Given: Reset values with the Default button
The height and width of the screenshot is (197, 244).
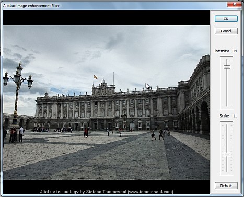Looking at the screenshot, I should (226, 186).
